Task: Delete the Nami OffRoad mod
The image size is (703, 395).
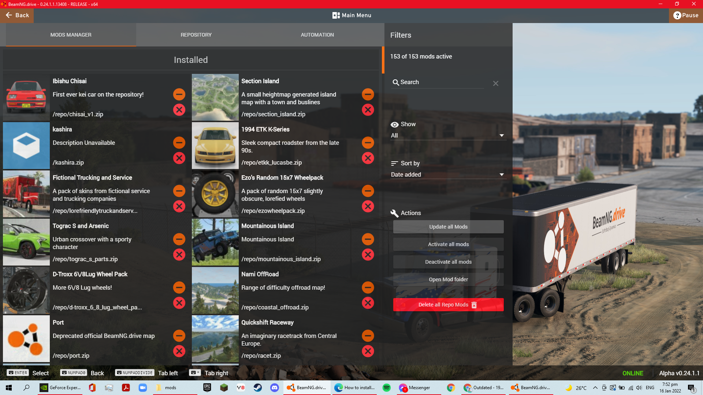Action: pyautogui.click(x=368, y=303)
